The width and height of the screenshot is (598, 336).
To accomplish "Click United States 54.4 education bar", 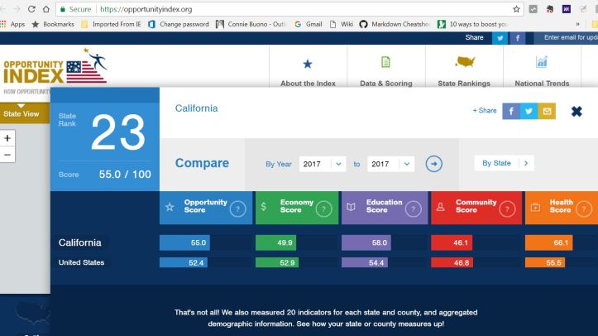I will click(365, 262).
